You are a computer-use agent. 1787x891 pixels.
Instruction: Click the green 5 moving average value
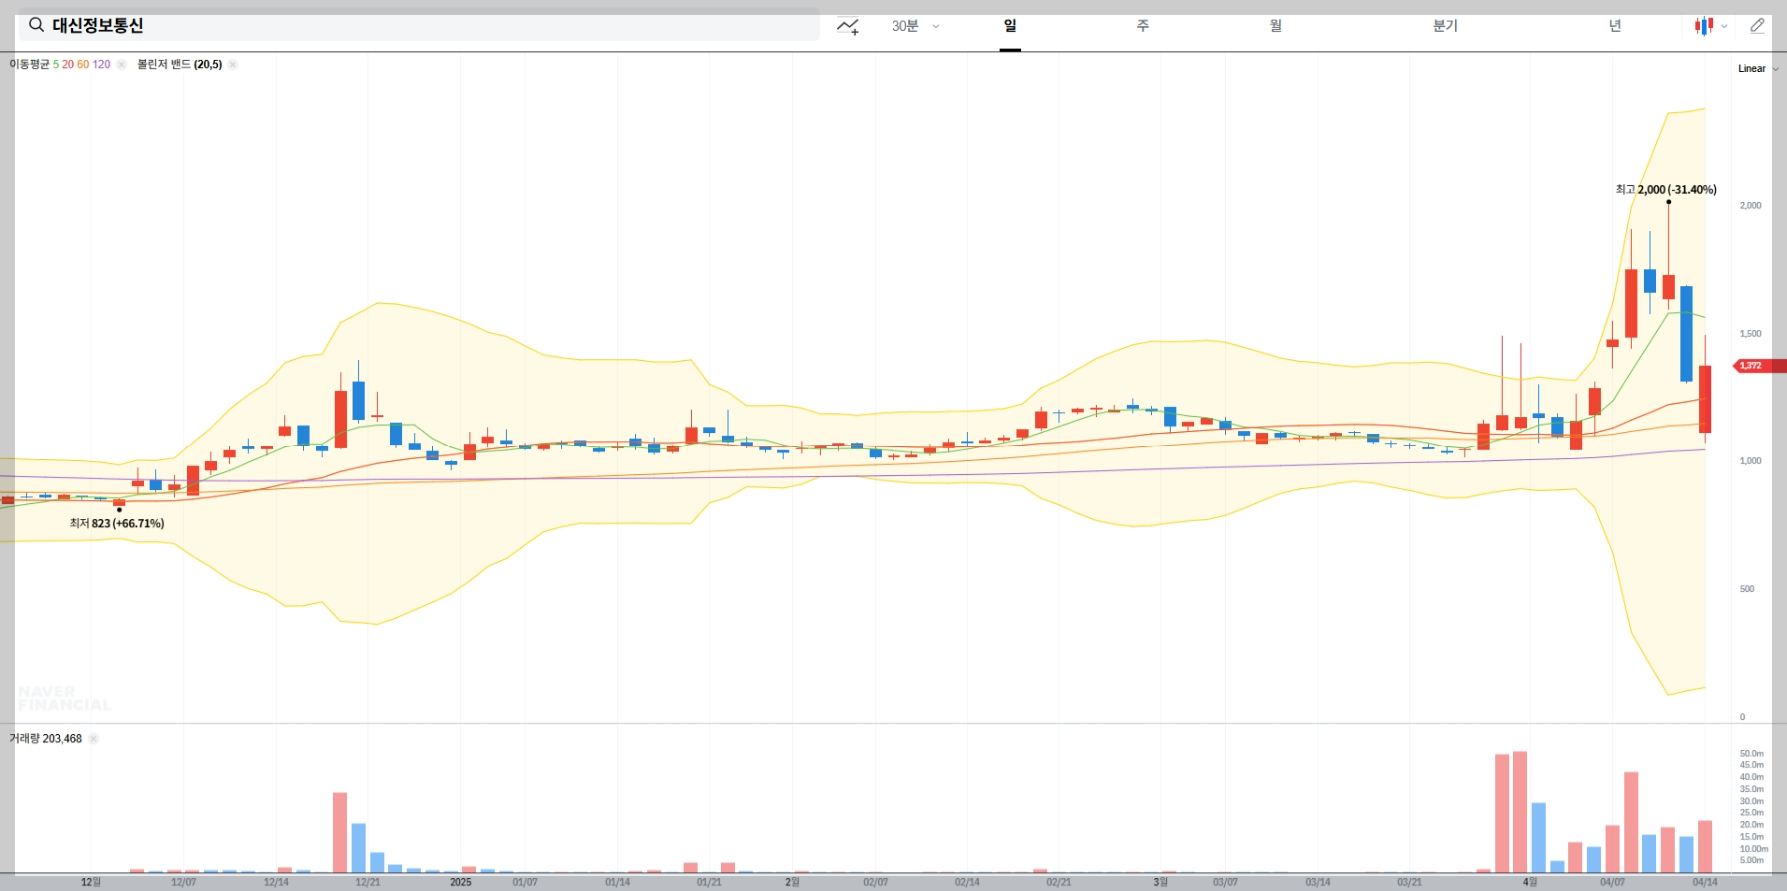pos(56,64)
